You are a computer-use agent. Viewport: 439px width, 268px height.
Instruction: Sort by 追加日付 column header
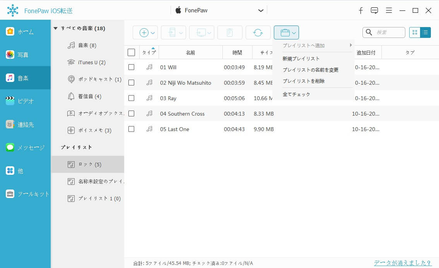tap(366, 52)
